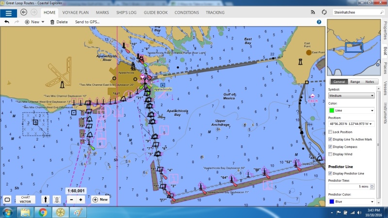Click the properties panel vertical scrollbar
This screenshot has height=218, width=388.
[x=378, y=145]
